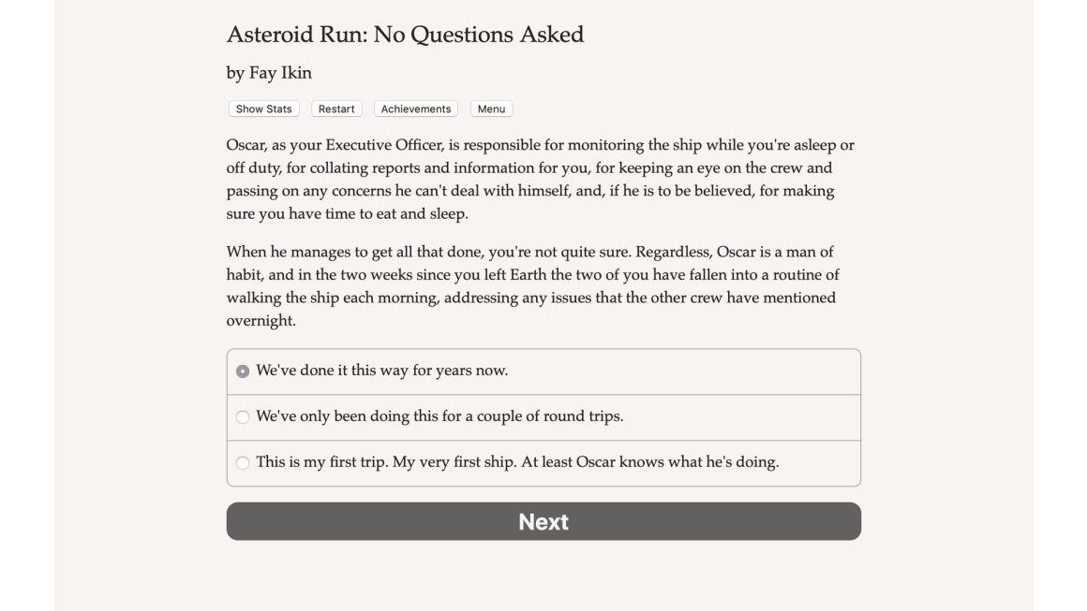Screen dimensions: 1087x611
Task: Click the author line 'by Fay Ikin'
Action: (269, 73)
